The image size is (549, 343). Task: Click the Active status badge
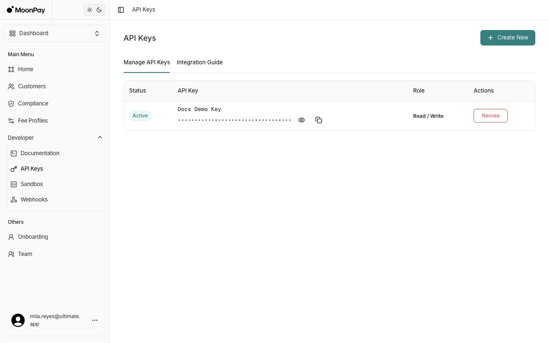(x=140, y=116)
